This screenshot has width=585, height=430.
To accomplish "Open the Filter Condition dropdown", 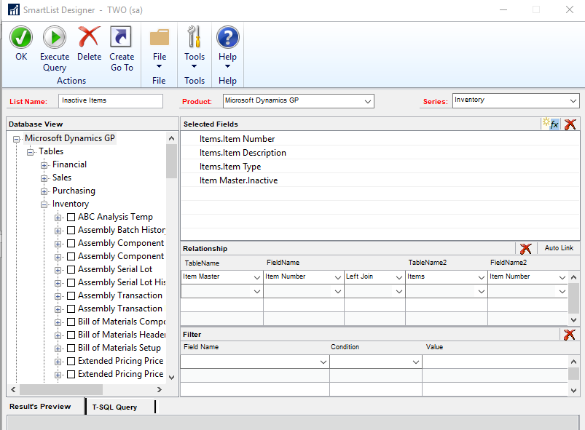I will tap(415, 362).
